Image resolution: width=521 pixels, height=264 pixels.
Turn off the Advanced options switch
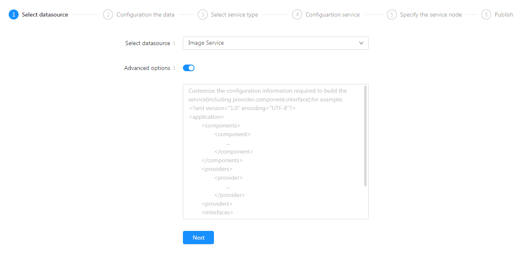[x=189, y=68]
